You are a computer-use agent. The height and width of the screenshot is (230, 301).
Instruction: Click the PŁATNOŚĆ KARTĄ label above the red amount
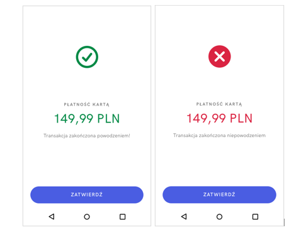(x=219, y=104)
